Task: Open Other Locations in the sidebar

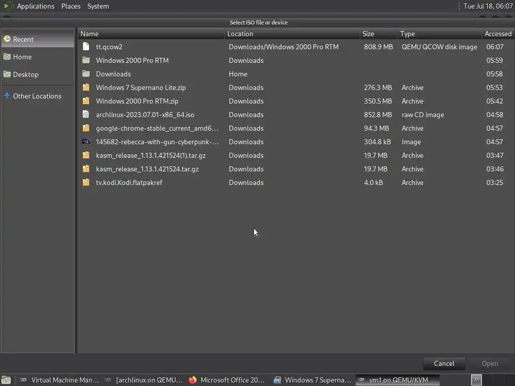Action: click(37, 96)
